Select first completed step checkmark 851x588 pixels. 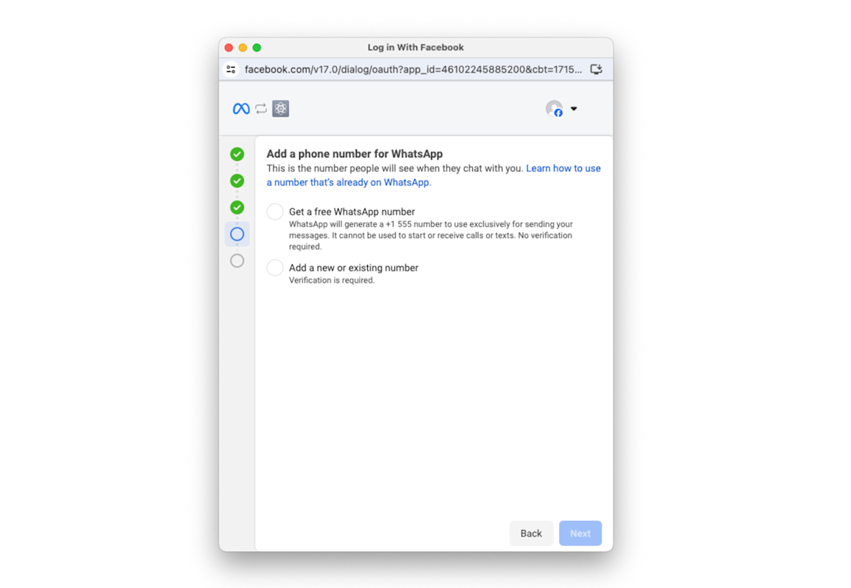[x=237, y=154]
